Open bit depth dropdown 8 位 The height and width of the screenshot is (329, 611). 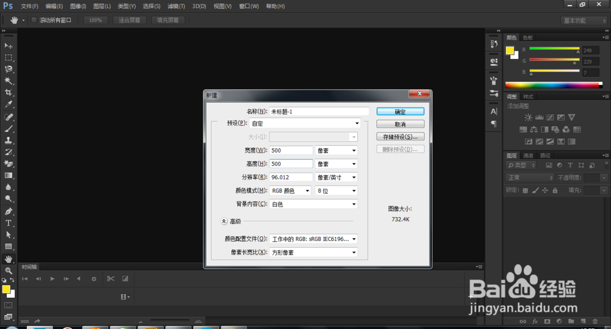pyautogui.click(x=336, y=191)
